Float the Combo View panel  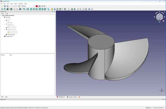pos(53,12)
